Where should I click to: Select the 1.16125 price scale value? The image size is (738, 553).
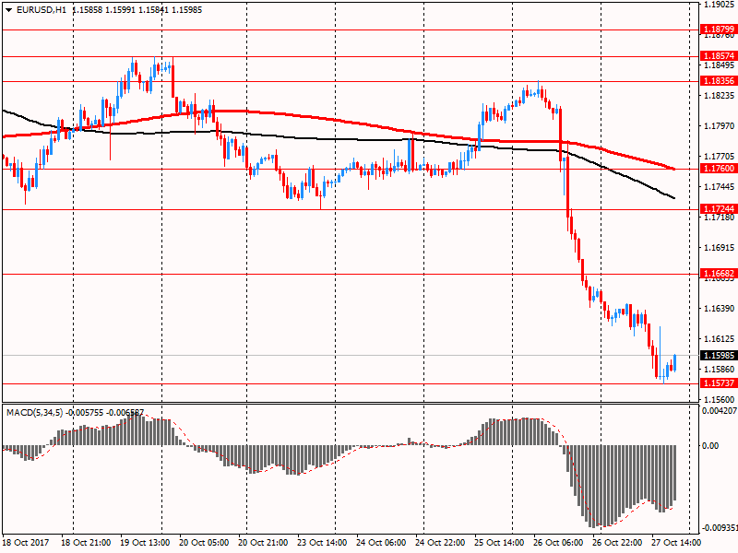(x=720, y=338)
